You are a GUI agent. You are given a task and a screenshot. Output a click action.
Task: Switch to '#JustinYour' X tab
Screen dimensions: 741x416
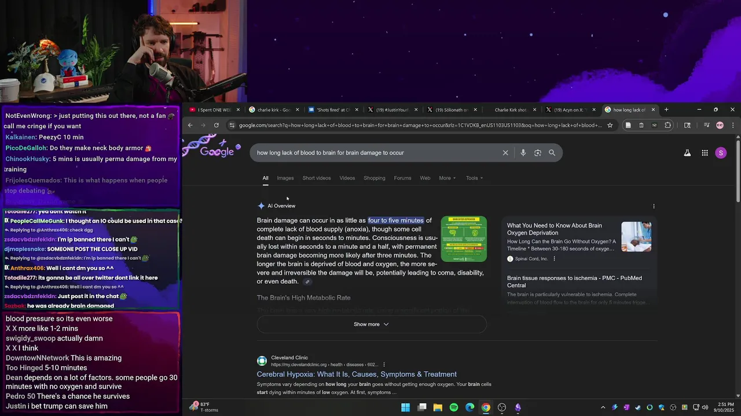(x=392, y=110)
